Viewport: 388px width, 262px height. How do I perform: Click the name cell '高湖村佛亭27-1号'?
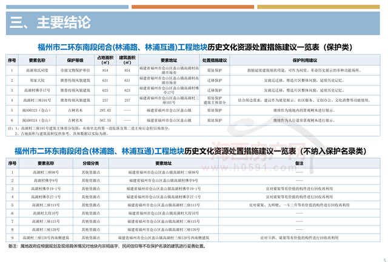[46, 197]
